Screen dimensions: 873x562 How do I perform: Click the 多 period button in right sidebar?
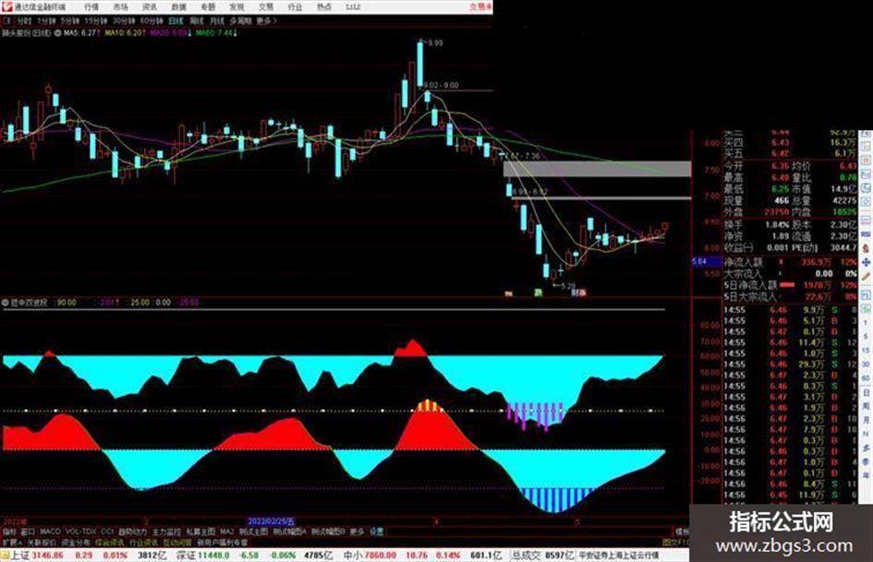(866, 448)
